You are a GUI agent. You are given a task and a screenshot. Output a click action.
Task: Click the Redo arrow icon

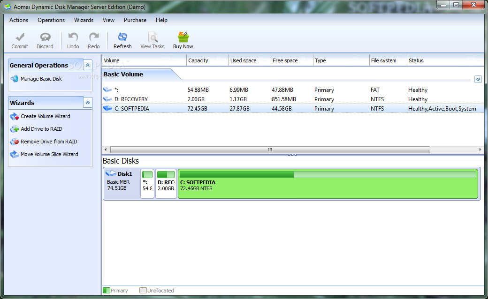pyautogui.click(x=94, y=37)
